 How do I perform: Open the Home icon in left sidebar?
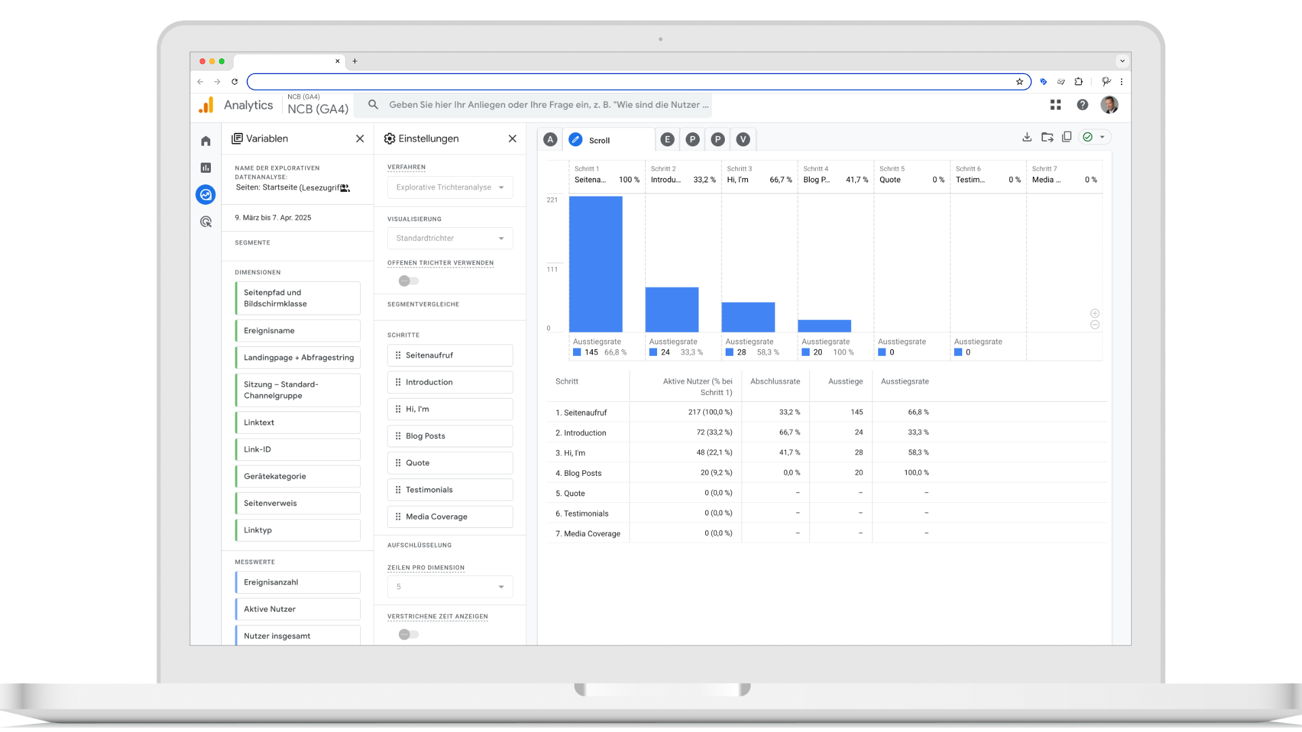205,141
